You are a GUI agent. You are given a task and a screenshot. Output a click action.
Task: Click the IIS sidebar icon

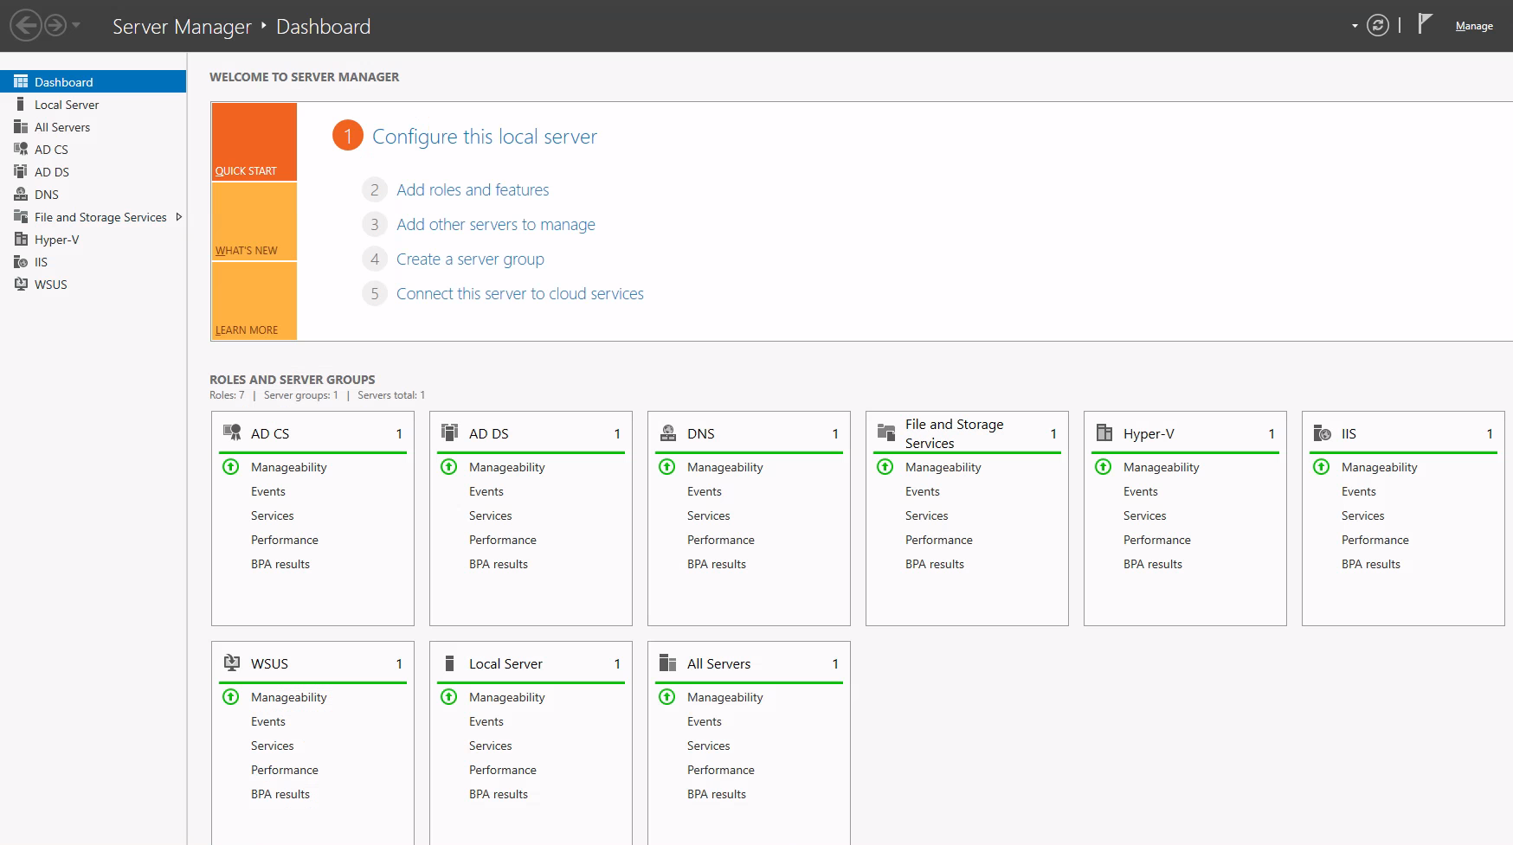21,261
